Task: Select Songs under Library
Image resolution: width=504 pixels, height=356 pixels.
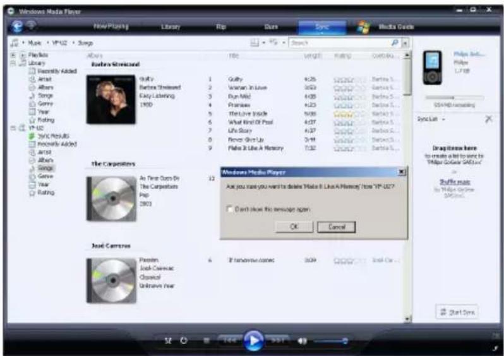Action: [x=45, y=95]
